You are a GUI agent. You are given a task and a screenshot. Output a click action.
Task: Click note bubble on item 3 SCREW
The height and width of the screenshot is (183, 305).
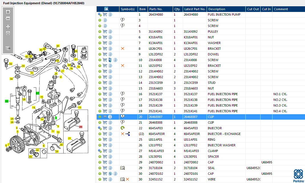[123, 20]
